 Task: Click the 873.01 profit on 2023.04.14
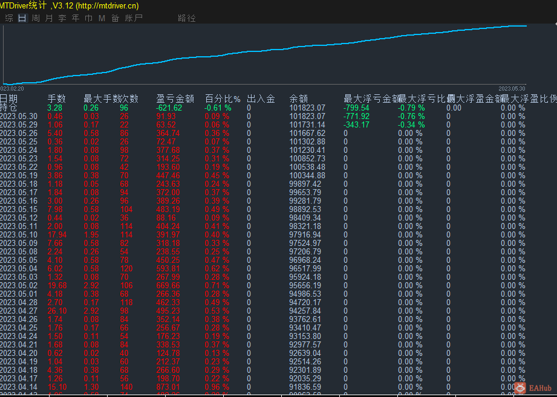pos(168,387)
